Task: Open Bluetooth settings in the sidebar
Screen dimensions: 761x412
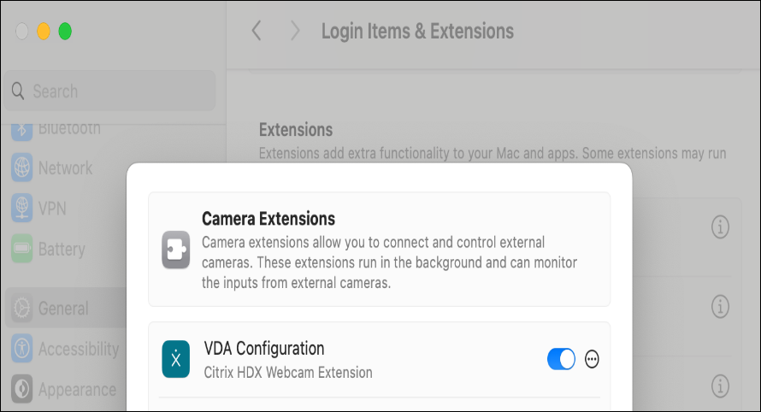Action: [68, 130]
